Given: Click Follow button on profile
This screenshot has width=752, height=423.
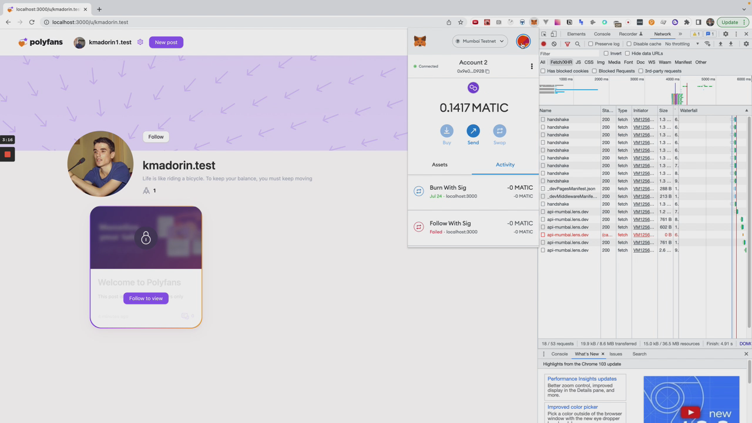Looking at the screenshot, I should (x=156, y=137).
